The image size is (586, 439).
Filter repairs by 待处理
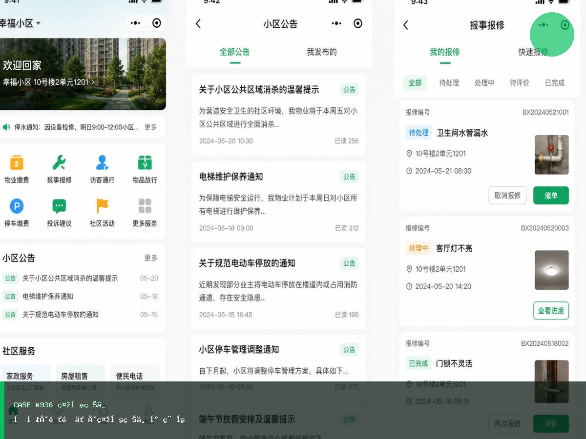[449, 83]
